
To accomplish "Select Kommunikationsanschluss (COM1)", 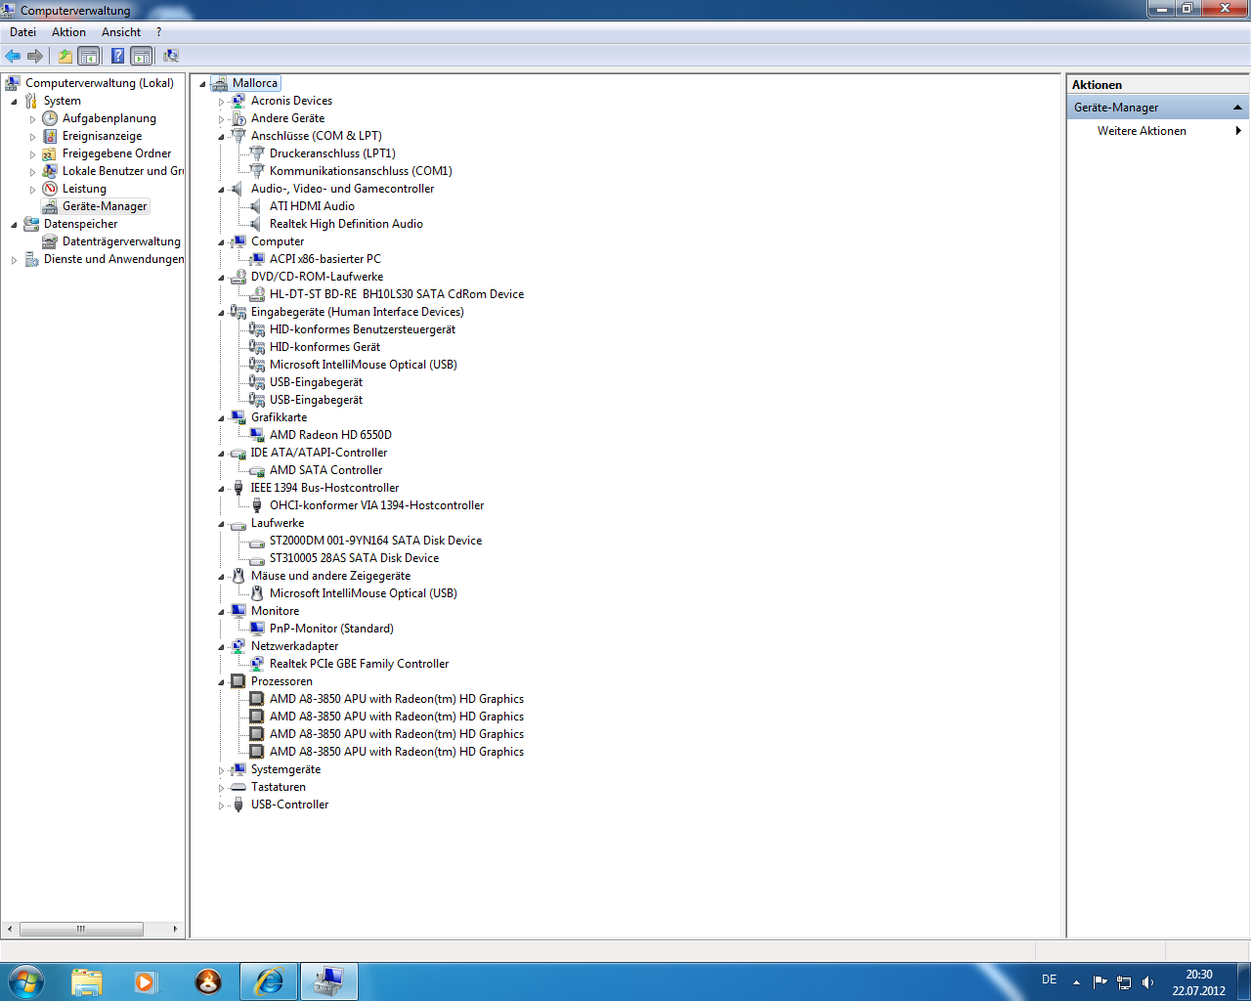I will click(x=361, y=171).
